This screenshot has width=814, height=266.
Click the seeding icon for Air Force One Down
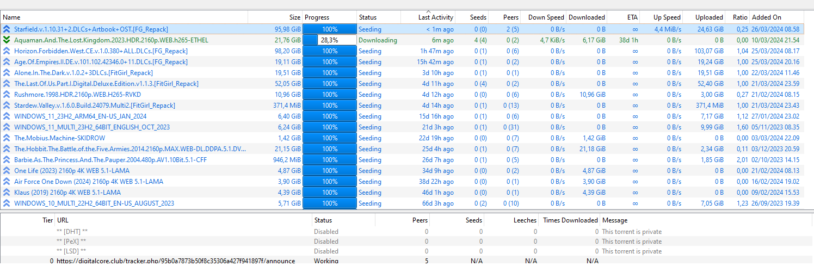tap(7, 182)
